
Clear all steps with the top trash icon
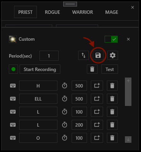tap(92, 69)
